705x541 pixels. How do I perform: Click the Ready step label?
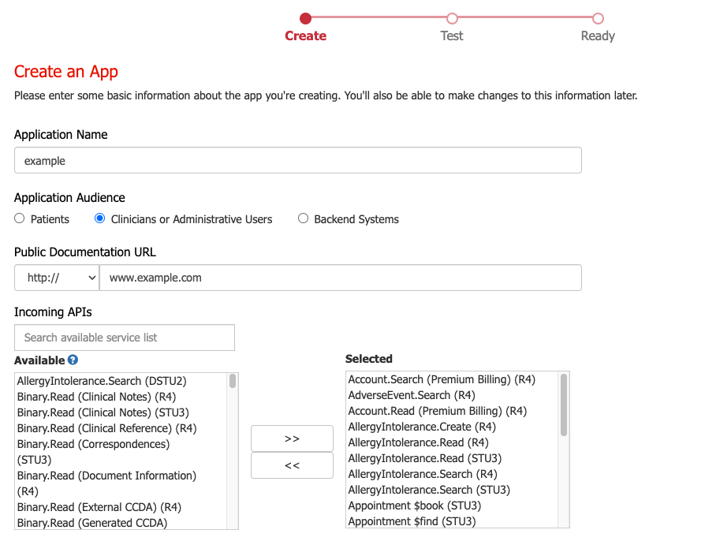[x=597, y=35]
